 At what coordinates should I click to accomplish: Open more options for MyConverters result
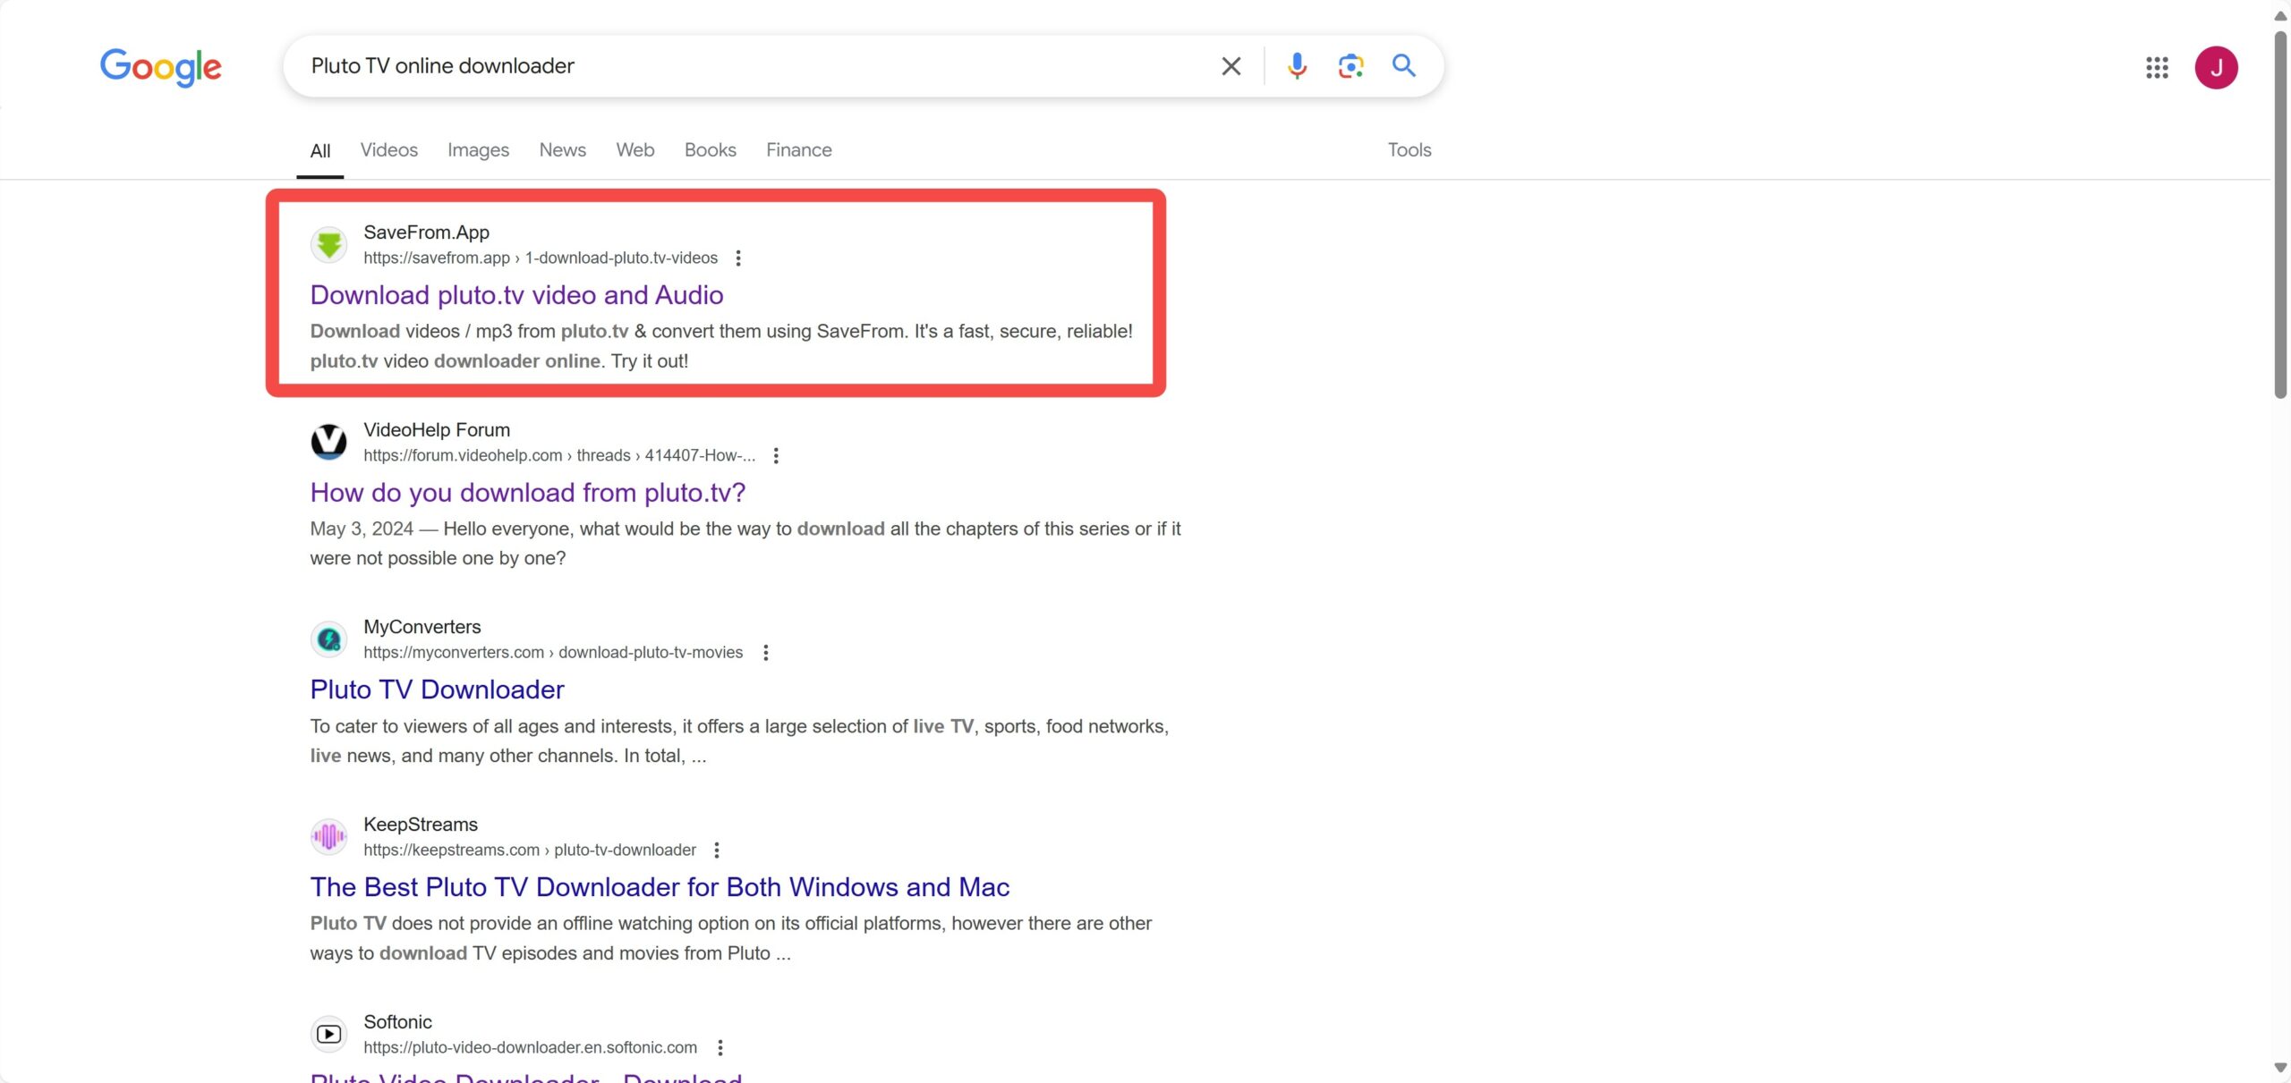pyautogui.click(x=765, y=653)
